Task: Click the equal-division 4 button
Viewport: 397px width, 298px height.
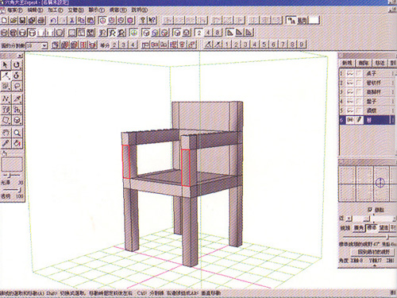Action: tap(133, 45)
